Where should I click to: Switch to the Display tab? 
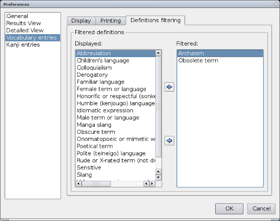pos(81,21)
